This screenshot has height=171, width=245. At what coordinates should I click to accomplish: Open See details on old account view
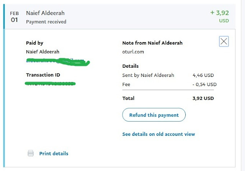pos(158,134)
